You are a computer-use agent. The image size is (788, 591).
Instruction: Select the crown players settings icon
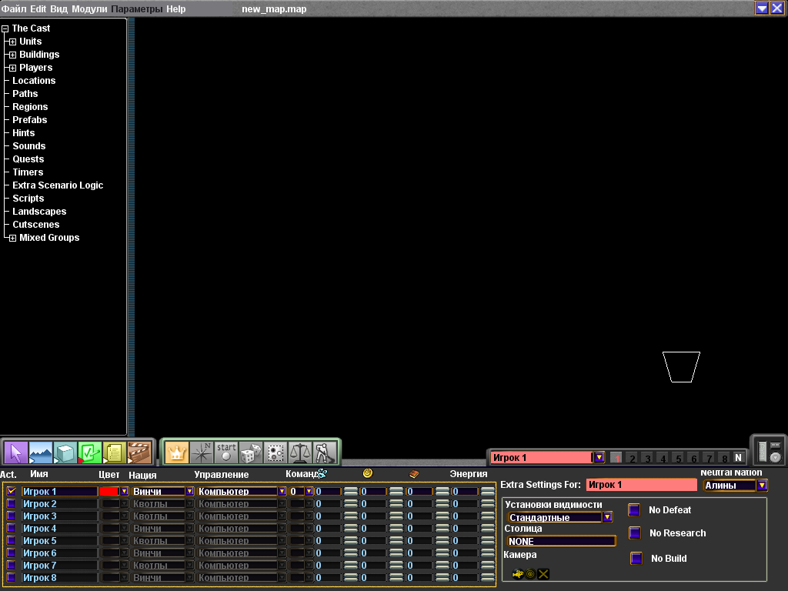coord(176,452)
